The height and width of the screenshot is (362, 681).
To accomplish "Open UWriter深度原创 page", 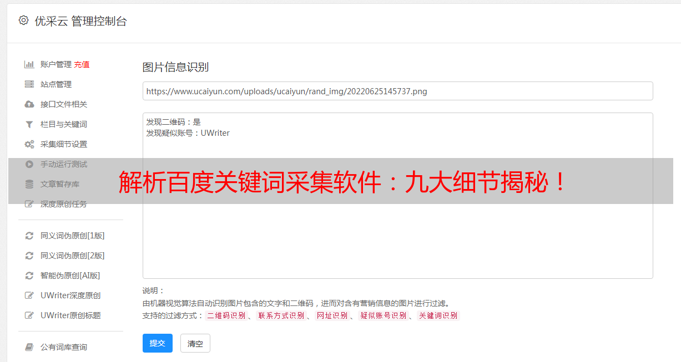I will [70, 295].
